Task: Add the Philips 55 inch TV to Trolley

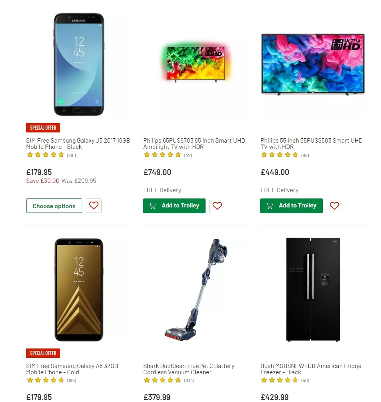Action: click(x=291, y=205)
